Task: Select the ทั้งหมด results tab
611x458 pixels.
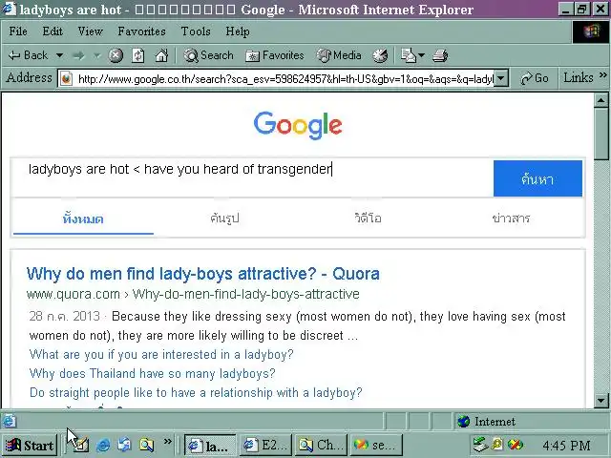Action: click(x=83, y=219)
